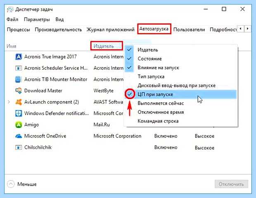Viewport: 256px width, 198px height.
Task: Uncheck Состояние column option
Action: [x=180, y=59]
